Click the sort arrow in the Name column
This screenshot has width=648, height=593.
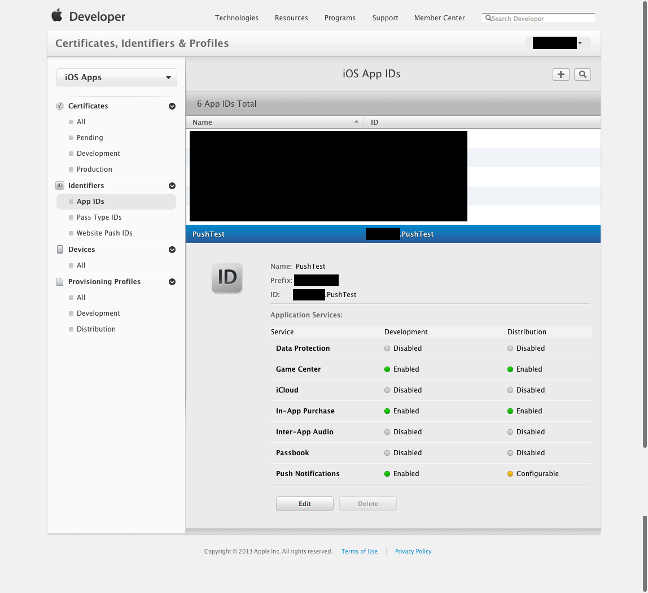(356, 121)
